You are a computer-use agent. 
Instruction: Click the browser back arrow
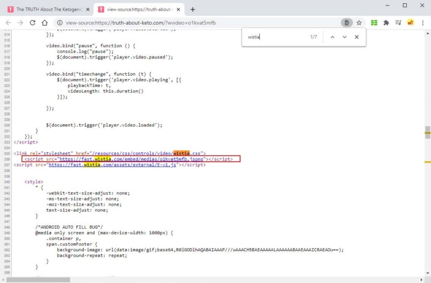coord(8,22)
